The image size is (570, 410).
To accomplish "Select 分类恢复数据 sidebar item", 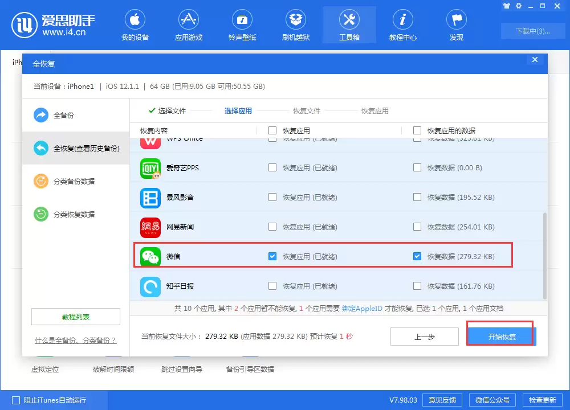I will pyautogui.click(x=76, y=214).
